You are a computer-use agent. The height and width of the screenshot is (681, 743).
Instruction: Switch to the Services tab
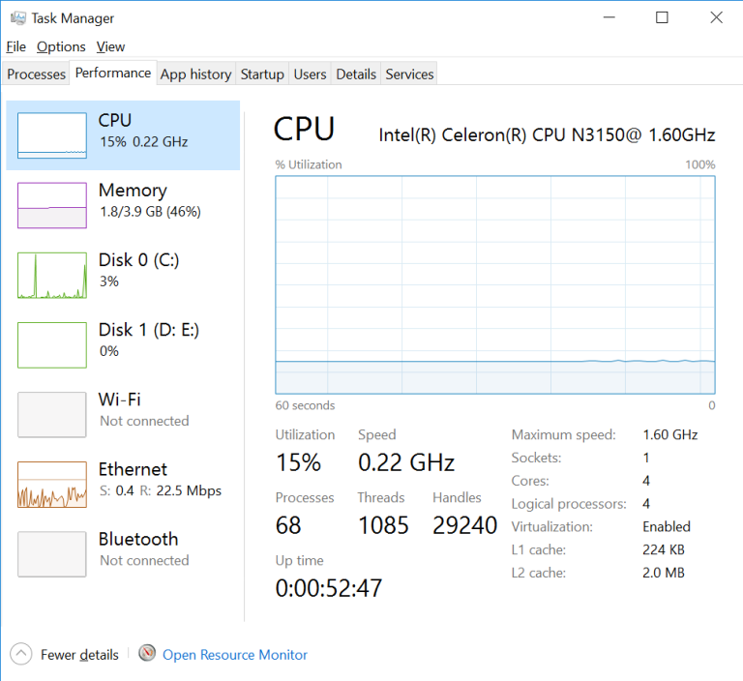[x=409, y=74]
